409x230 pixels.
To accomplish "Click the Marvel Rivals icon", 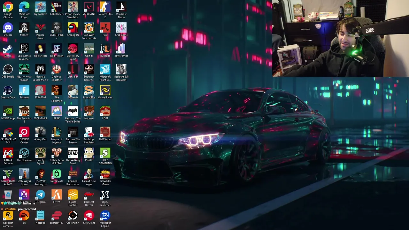I will (x=105, y=90).
